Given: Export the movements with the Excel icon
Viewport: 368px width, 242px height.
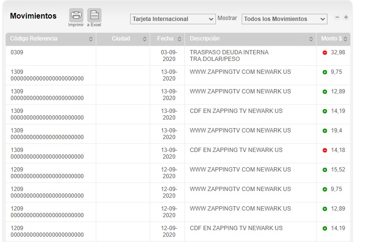Looking at the screenshot, I should coord(94,15).
